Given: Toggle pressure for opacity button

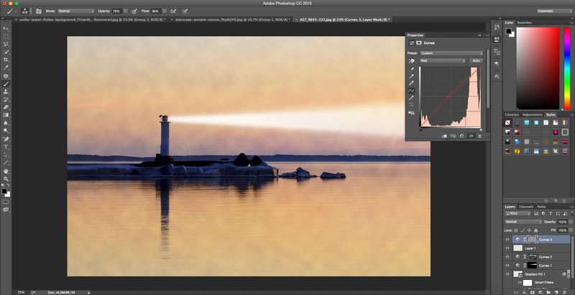Looking at the screenshot, I should pyautogui.click(x=134, y=11).
